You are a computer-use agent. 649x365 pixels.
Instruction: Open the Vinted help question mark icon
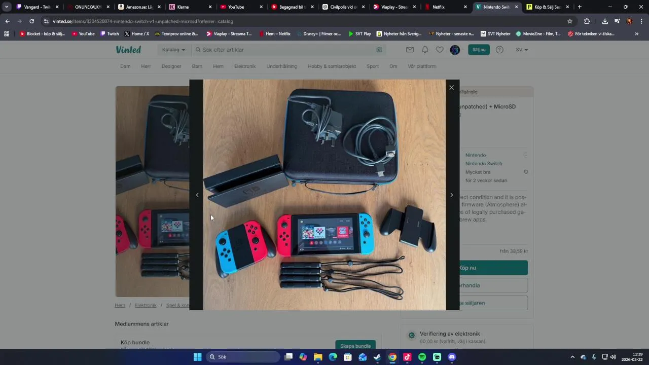(499, 50)
